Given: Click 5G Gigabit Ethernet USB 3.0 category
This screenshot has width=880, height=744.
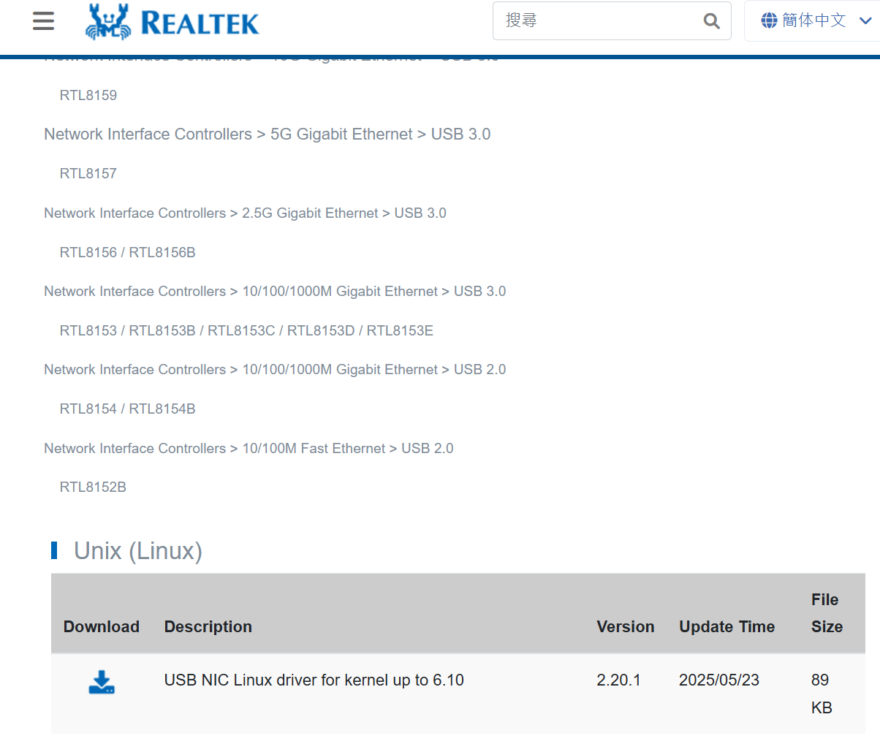Looking at the screenshot, I should [268, 134].
